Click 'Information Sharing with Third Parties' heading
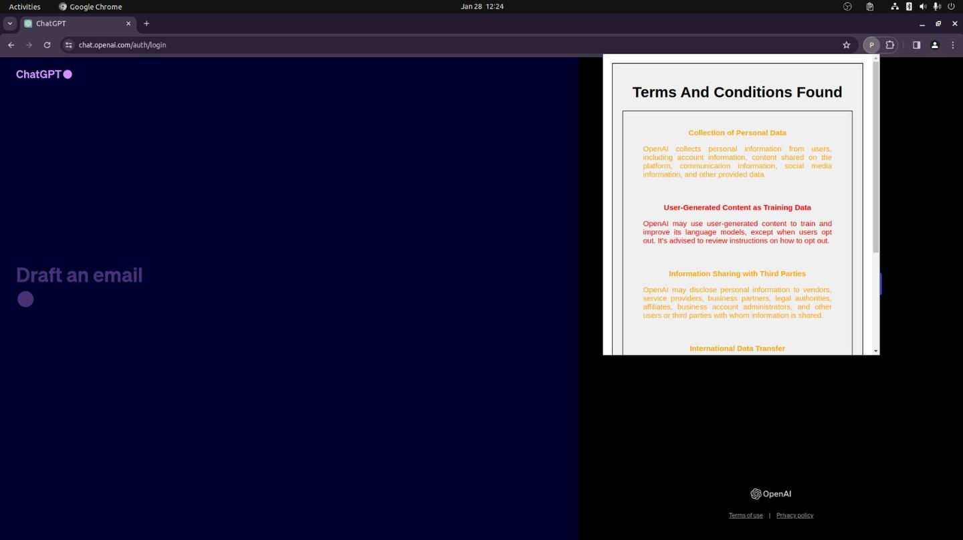 (737, 274)
